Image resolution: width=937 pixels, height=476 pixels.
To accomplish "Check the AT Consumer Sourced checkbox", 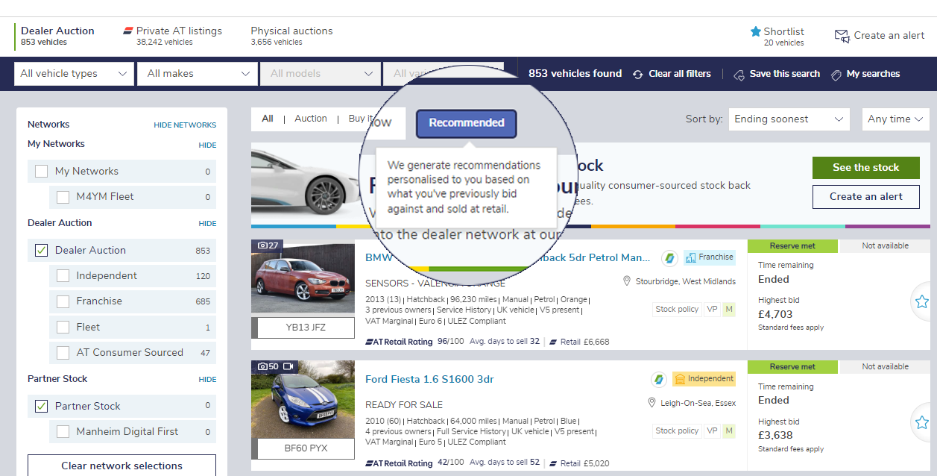I will (x=63, y=353).
